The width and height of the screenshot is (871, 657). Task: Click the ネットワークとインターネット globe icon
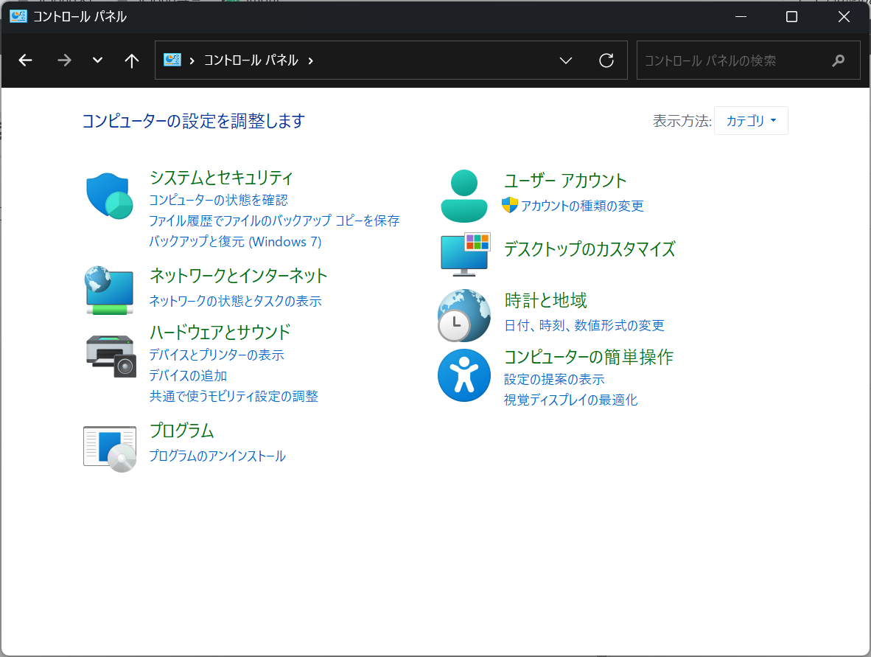[x=109, y=291]
